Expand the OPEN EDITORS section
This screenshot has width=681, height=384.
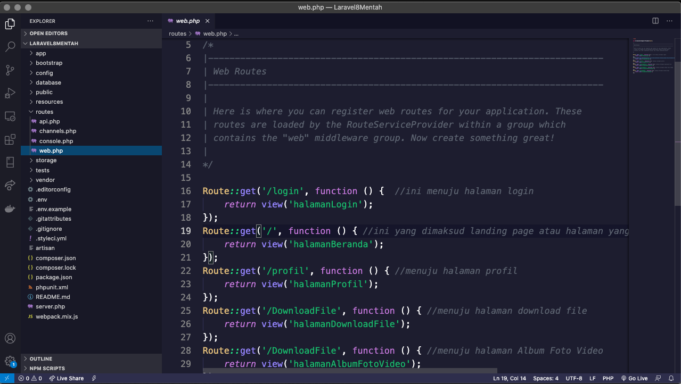91,34
